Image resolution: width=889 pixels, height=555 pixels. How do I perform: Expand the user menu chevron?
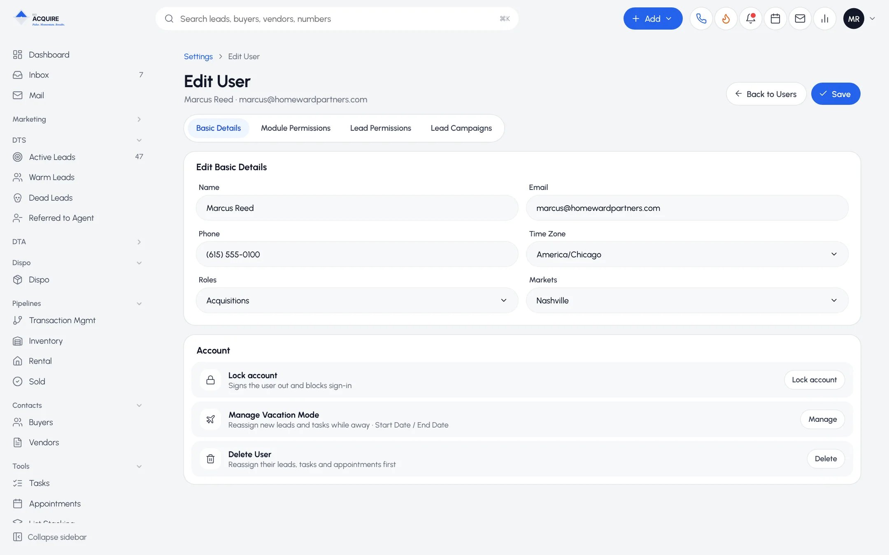pos(872,18)
